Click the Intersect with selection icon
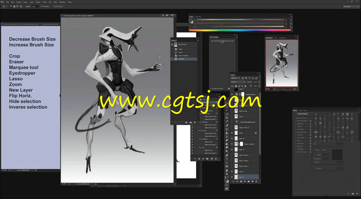The image size is (361, 199). 21,6
